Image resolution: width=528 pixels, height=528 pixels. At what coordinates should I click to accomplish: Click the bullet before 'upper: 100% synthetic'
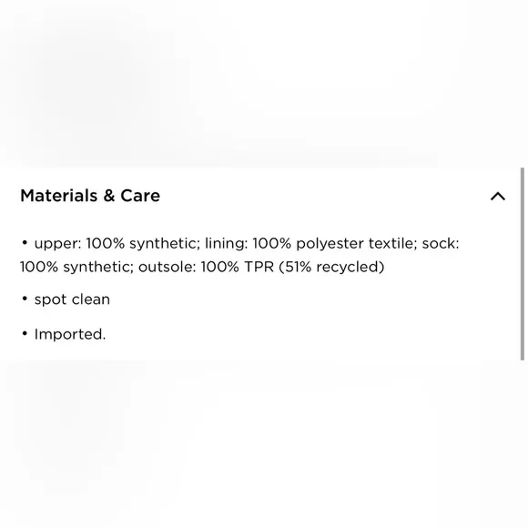[x=25, y=243]
